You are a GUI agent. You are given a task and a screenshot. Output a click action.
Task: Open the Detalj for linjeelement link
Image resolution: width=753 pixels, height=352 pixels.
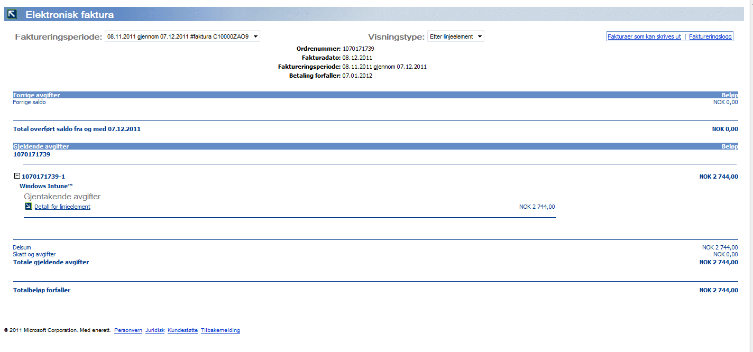pos(62,207)
